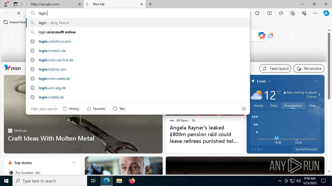Select the Precipitation weather tab
The image size is (332, 186).
pos(293,106)
